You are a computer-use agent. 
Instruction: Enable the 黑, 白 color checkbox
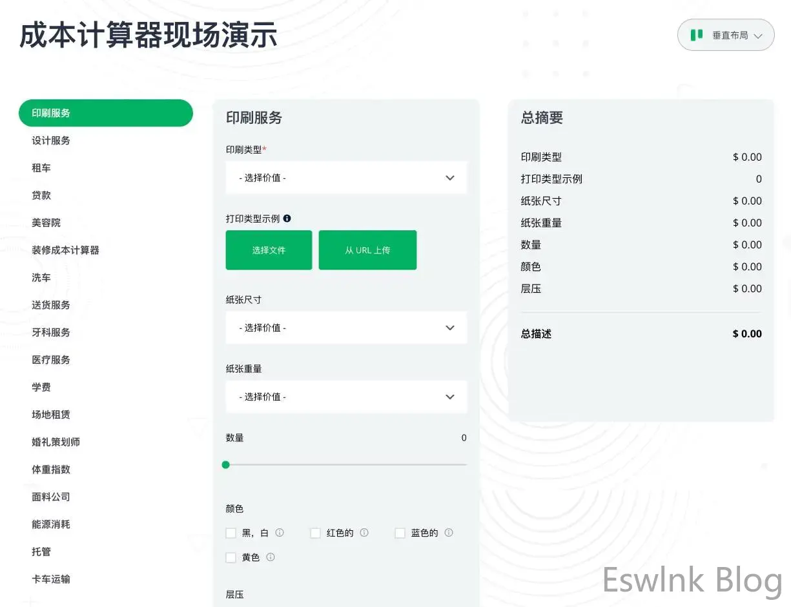231,533
